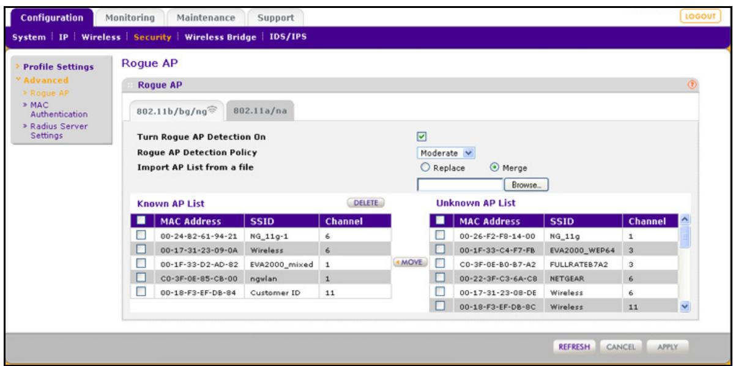Check the box for 00-24-B2-61-94-21

(x=140, y=236)
